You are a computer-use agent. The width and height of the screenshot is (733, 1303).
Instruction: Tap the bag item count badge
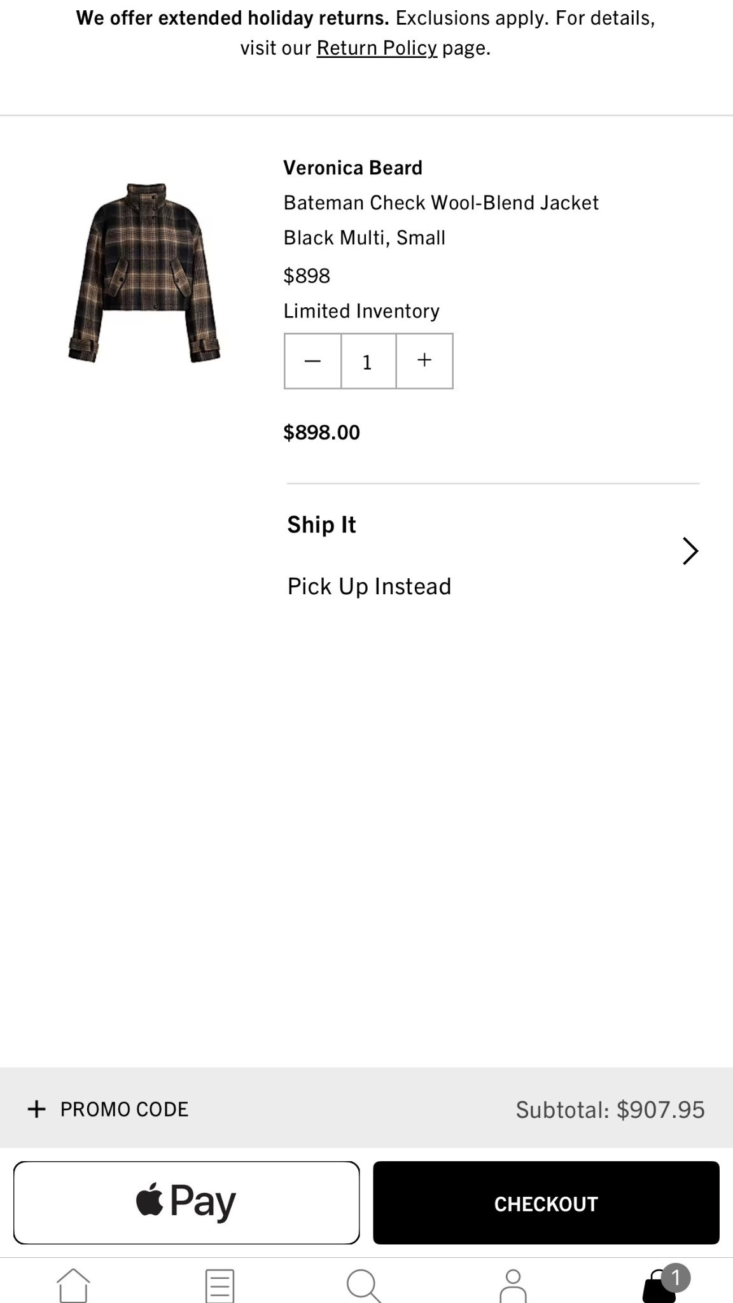676,1278
